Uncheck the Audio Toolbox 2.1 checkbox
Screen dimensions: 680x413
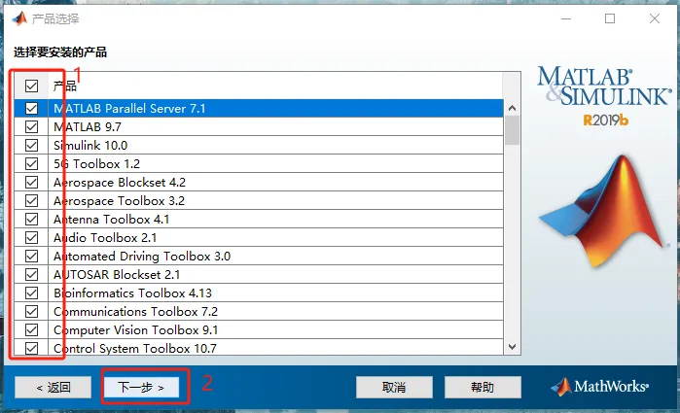coord(31,237)
